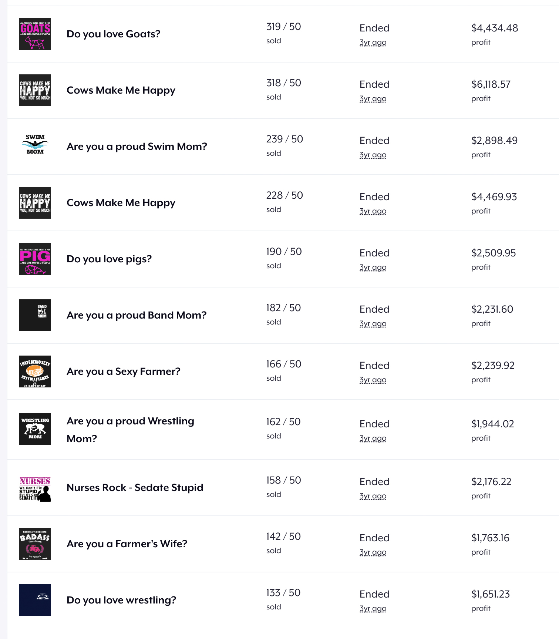559x639 pixels.
Task: Open the Cows Make Me Happy campaign with 318 sold
Action: [121, 90]
